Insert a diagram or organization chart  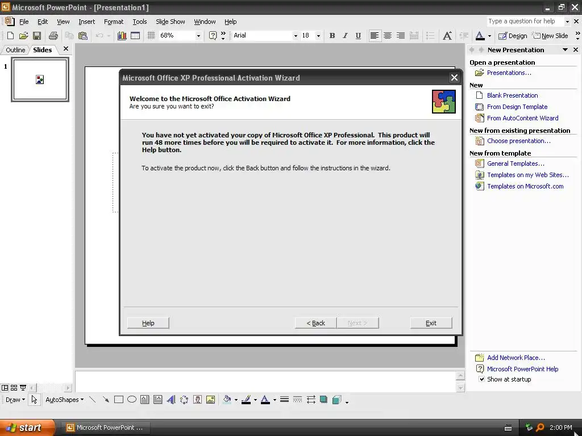(184, 399)
